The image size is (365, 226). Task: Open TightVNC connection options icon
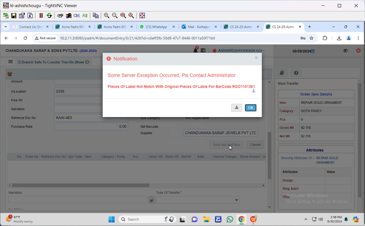pyautogui.click(x=22, y=16)
